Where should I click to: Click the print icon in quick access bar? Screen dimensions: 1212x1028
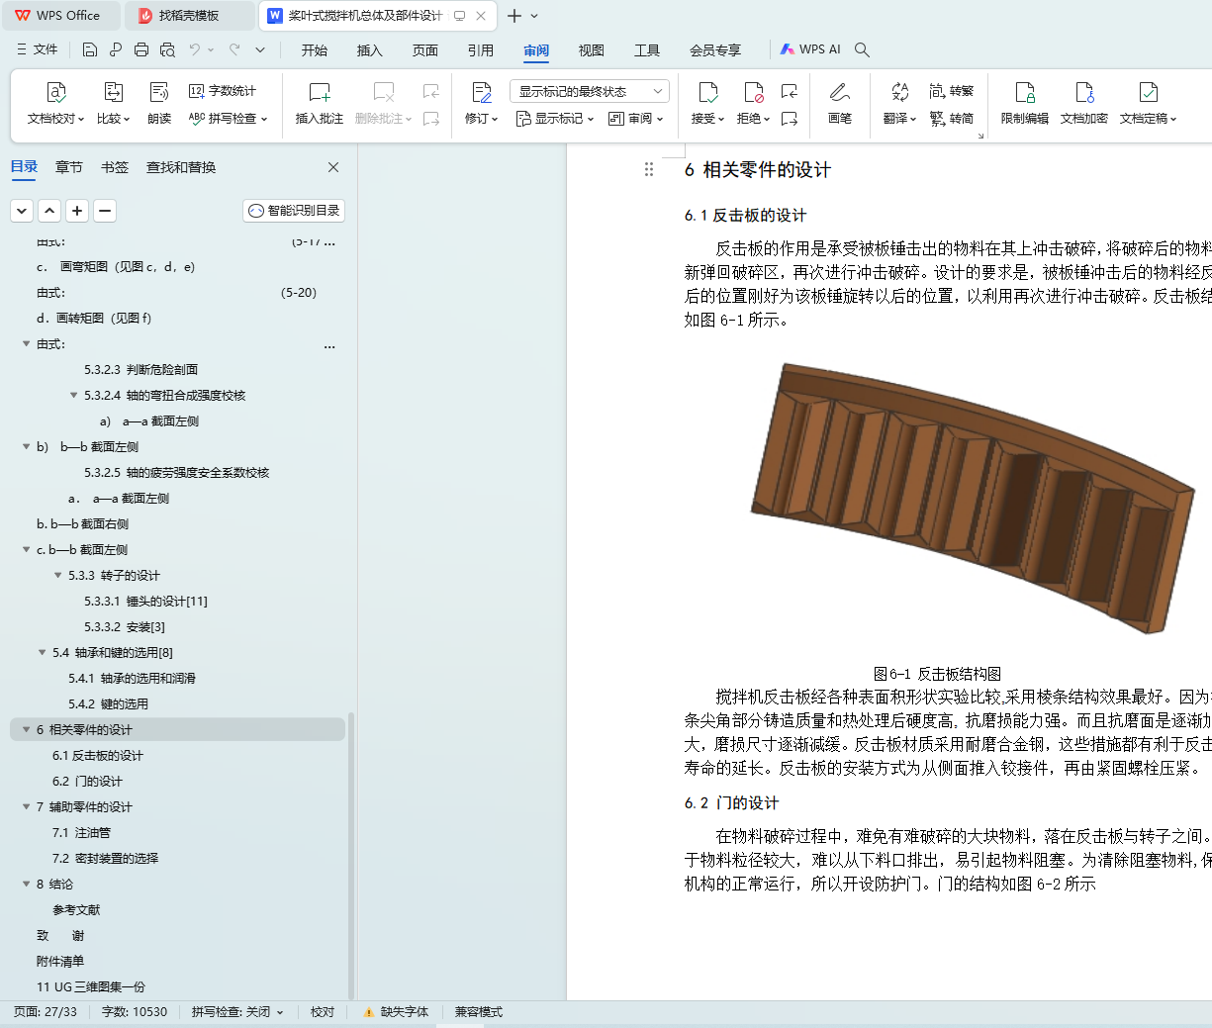[x=141, y=49]
